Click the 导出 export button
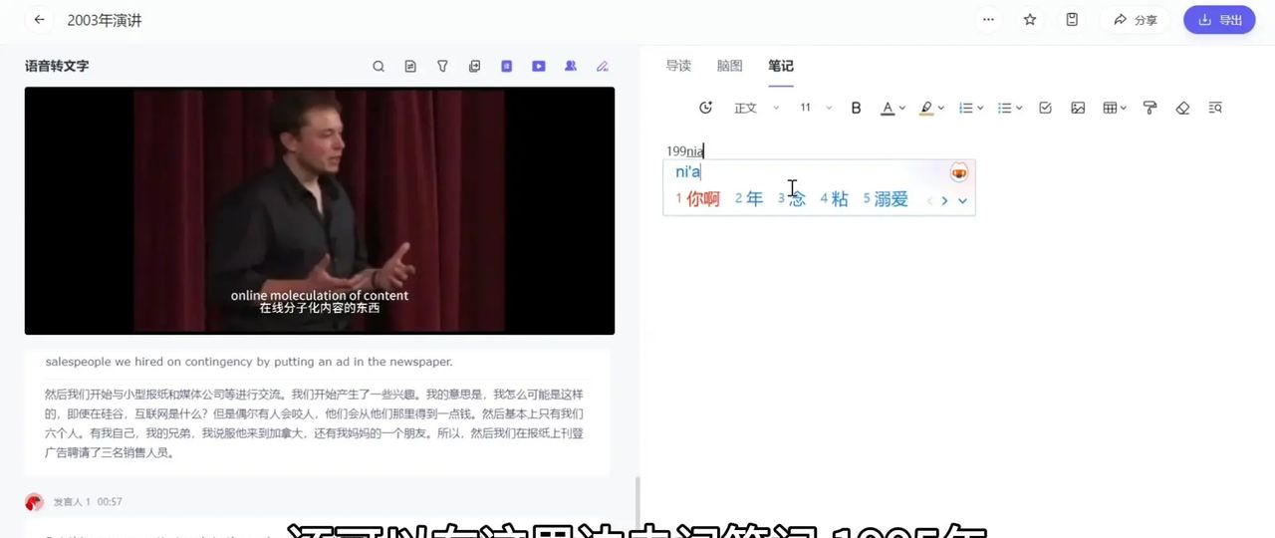Viewport: 1275px width, 538px height. point(1219,20)
